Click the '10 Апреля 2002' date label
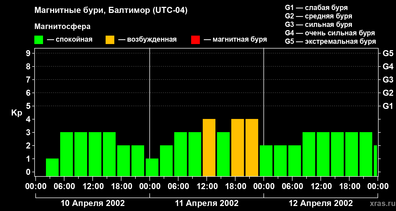The height and width of the screenshot is (211, 396). coord(93,203)
